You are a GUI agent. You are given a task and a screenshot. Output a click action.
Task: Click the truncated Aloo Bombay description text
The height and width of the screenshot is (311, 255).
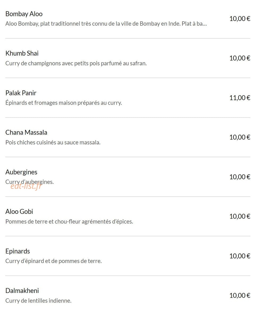pyautogui.click(x=106, y=24)
